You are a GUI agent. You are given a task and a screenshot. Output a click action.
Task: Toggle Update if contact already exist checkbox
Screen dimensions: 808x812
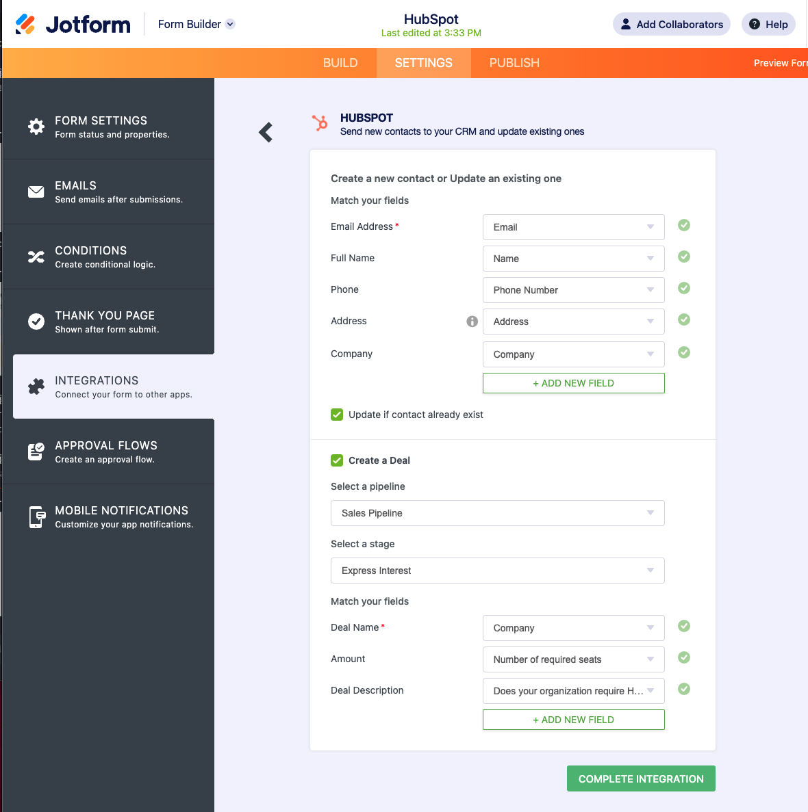(x=337, y=415)
